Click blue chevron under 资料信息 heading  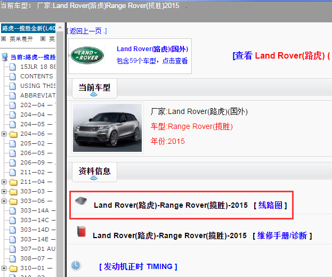[x=94, y=178]
